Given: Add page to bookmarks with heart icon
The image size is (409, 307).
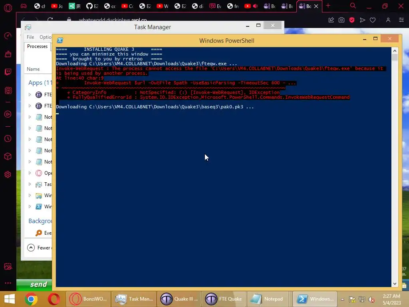Looking at the screenshot, I should click(373, 20).
